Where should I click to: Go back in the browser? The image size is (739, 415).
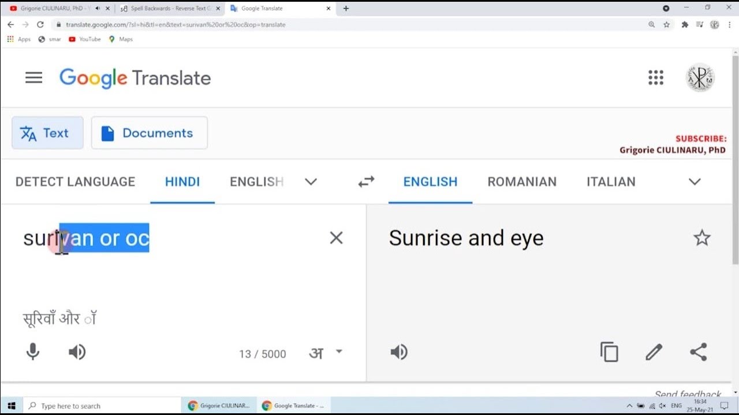tap(10, 25)
